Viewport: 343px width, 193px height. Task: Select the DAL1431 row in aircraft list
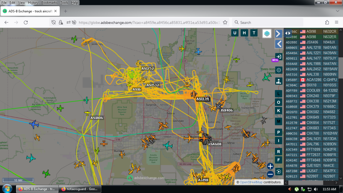(312, 139)
